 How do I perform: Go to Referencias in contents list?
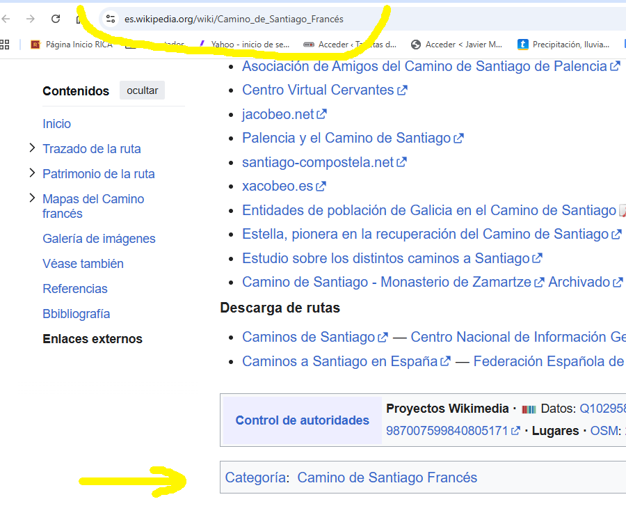click(x=75, y=289)
